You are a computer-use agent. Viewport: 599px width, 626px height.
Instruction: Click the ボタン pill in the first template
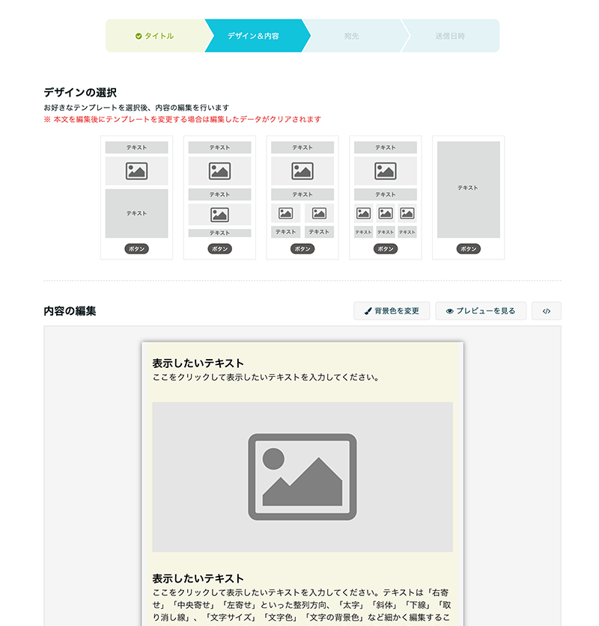(x=136, y=249)
